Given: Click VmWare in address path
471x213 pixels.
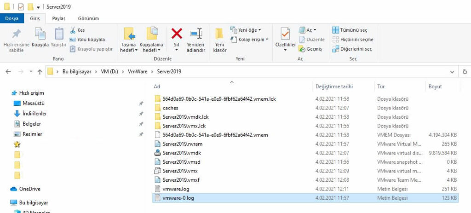Looking at the screenshot, I should [x=138, y=71].
